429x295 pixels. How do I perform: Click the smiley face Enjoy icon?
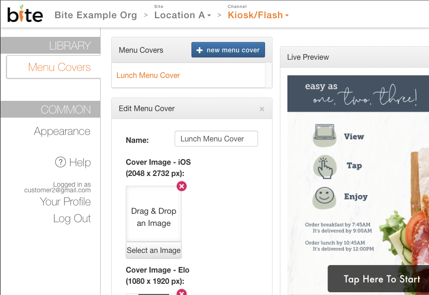(x=325, y=197)
